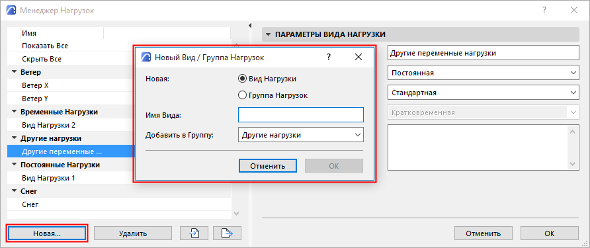Viewport: 590px width, 248px height.
Task: Open the Постоянная dropdown
Action: pos(483,73)
